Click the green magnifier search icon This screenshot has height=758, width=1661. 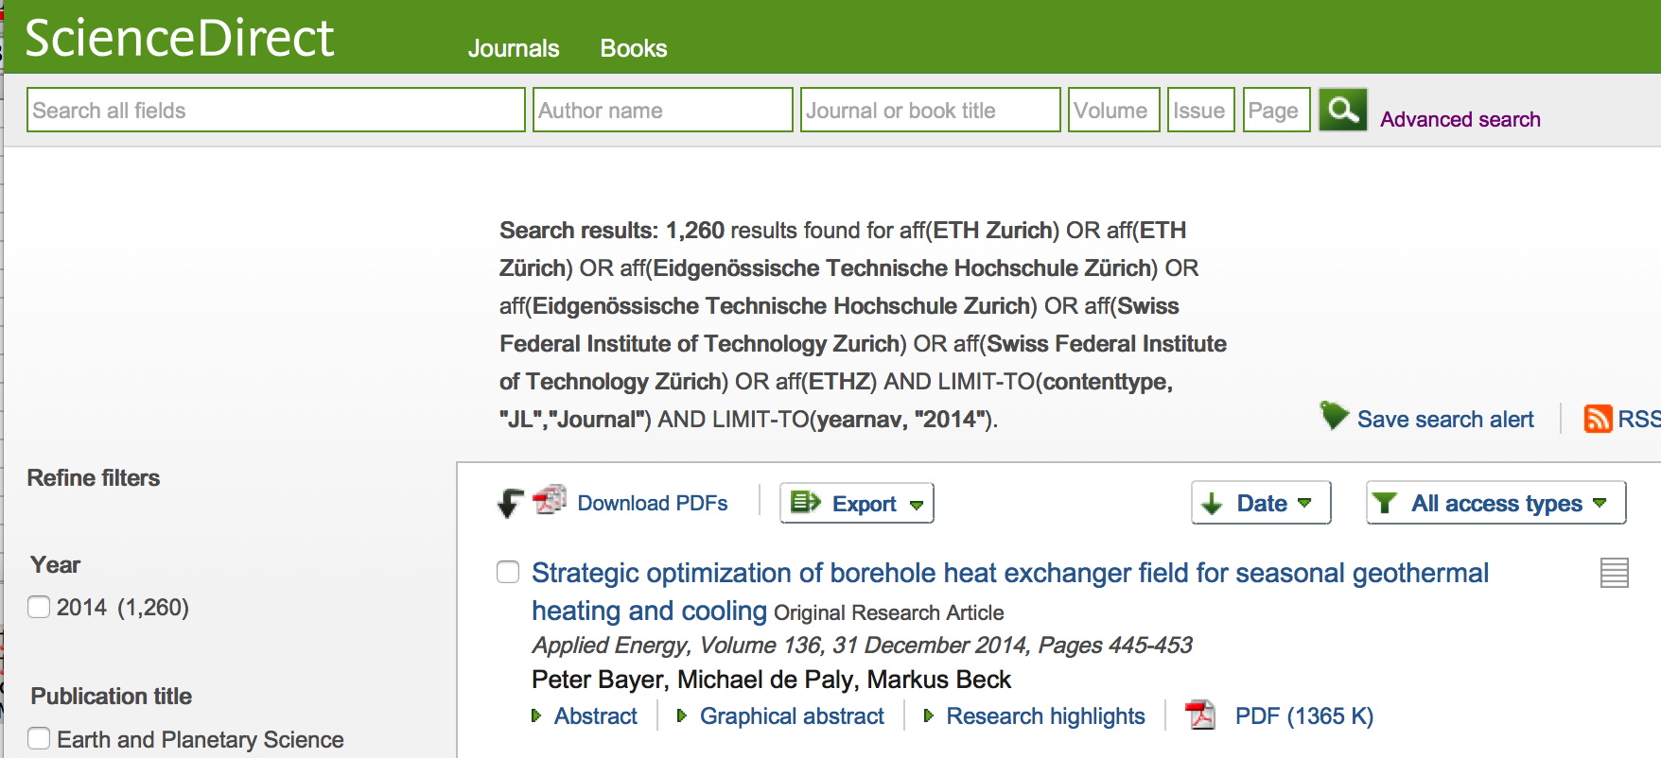click(x=1342, y=110)
